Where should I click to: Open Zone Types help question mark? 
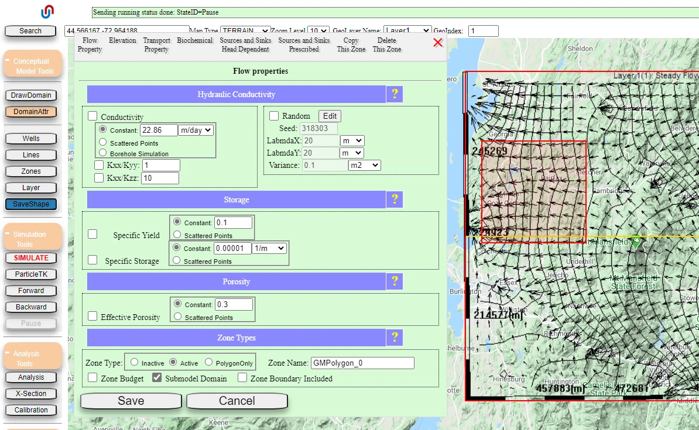(395, 338)
